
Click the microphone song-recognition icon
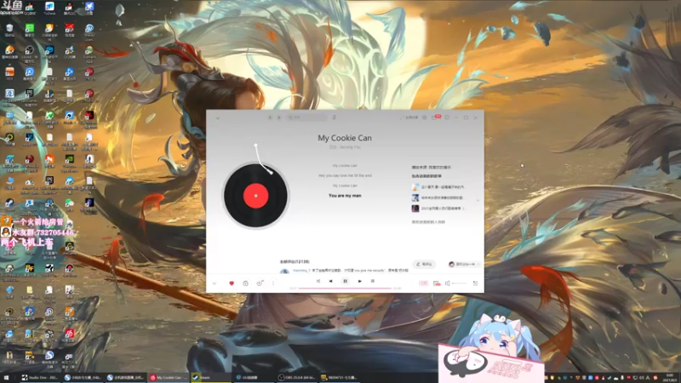[x=335, y=117]
